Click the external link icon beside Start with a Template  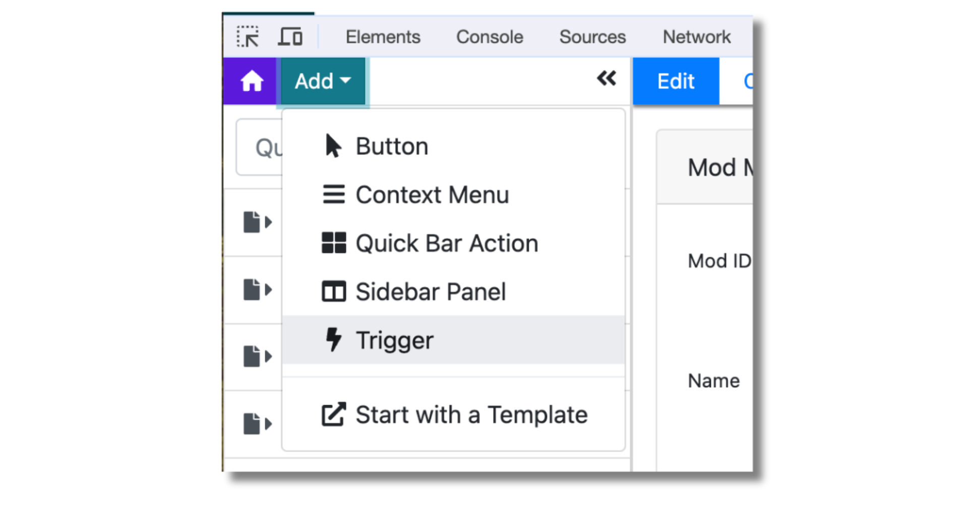pos(333,414)
